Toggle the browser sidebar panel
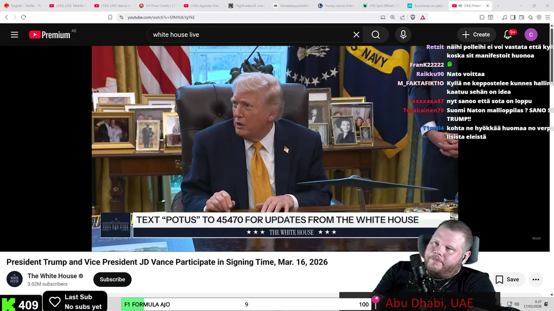Screen dimensions: 554x311 (x=513, y=17)
